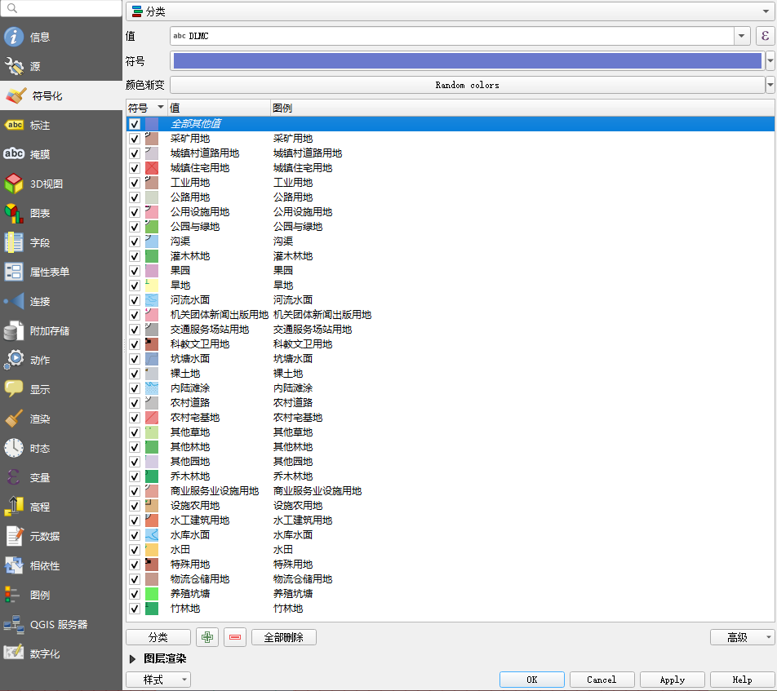
Task: Open the 高程 (Elevation) icon
Action: click(x=14, y=507)
